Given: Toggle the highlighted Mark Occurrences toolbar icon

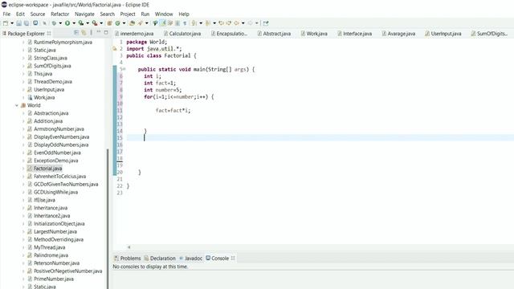Looking at the screenshot, I should click(162, 23).
